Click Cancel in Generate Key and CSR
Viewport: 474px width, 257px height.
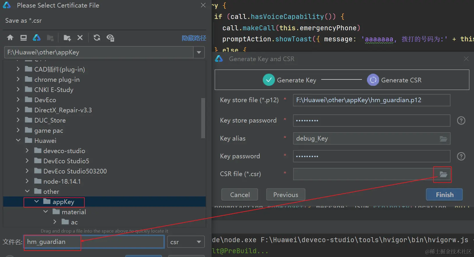240,195
